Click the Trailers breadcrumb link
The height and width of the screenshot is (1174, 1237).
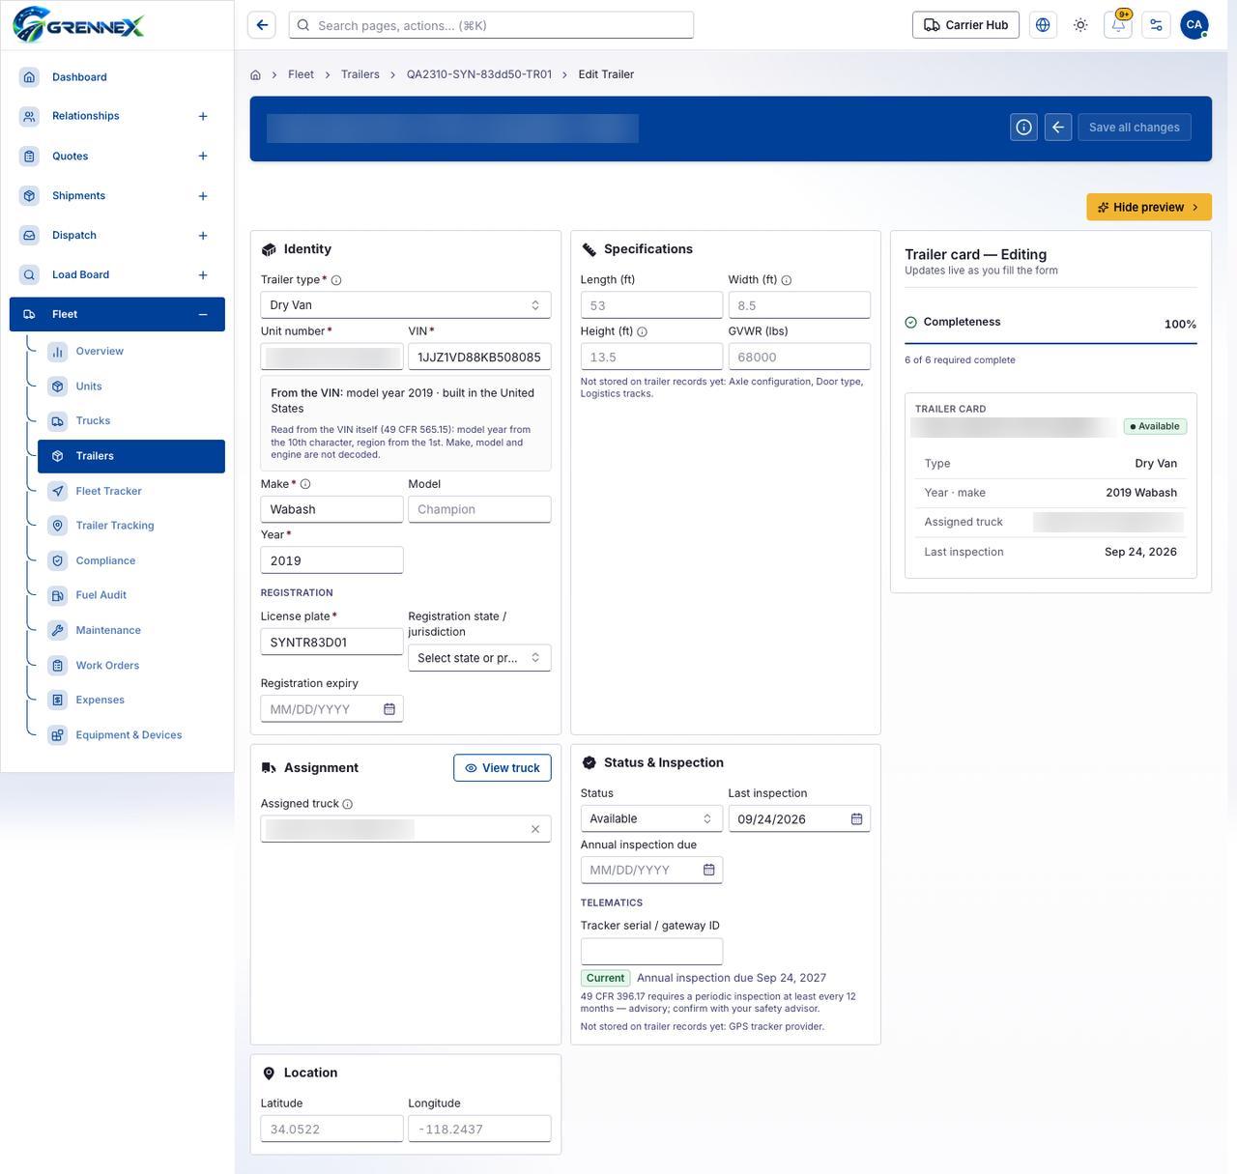(x=360, y=74)
